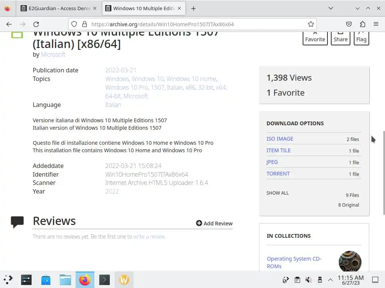This screenshot has width=385, height=288.
Task: Click the Reviews speech bubble icon
Action: (x=17, y=222)
